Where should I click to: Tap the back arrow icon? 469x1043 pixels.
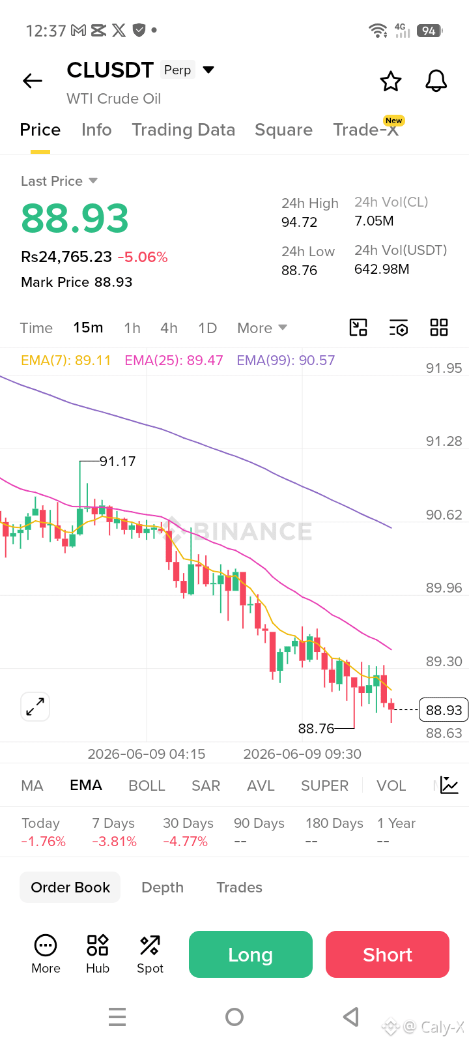click(x=33, y=81)
